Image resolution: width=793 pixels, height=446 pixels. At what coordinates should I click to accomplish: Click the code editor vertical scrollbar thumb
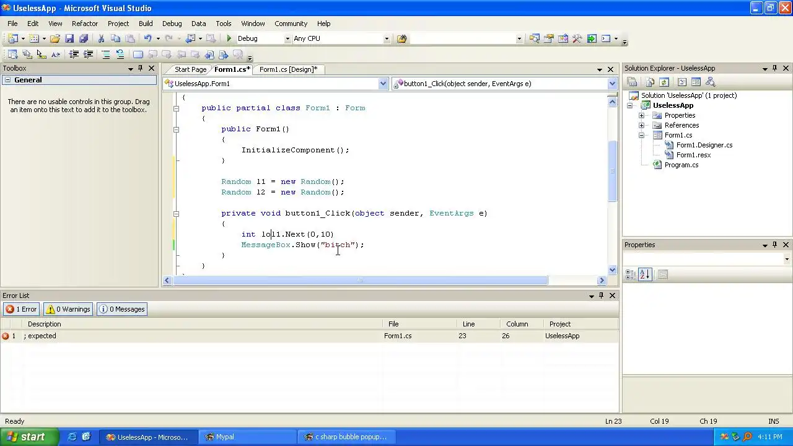613,171
